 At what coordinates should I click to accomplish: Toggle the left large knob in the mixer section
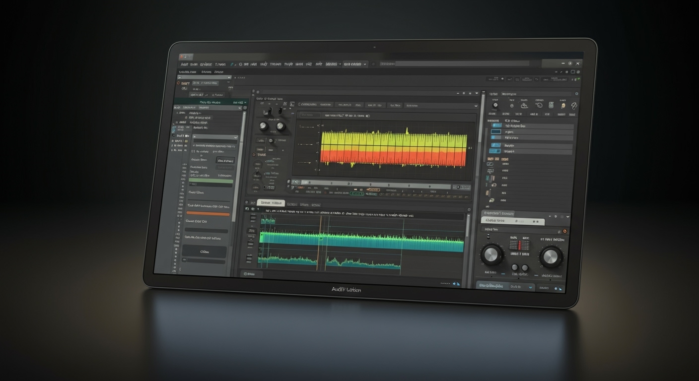point(492,255)
